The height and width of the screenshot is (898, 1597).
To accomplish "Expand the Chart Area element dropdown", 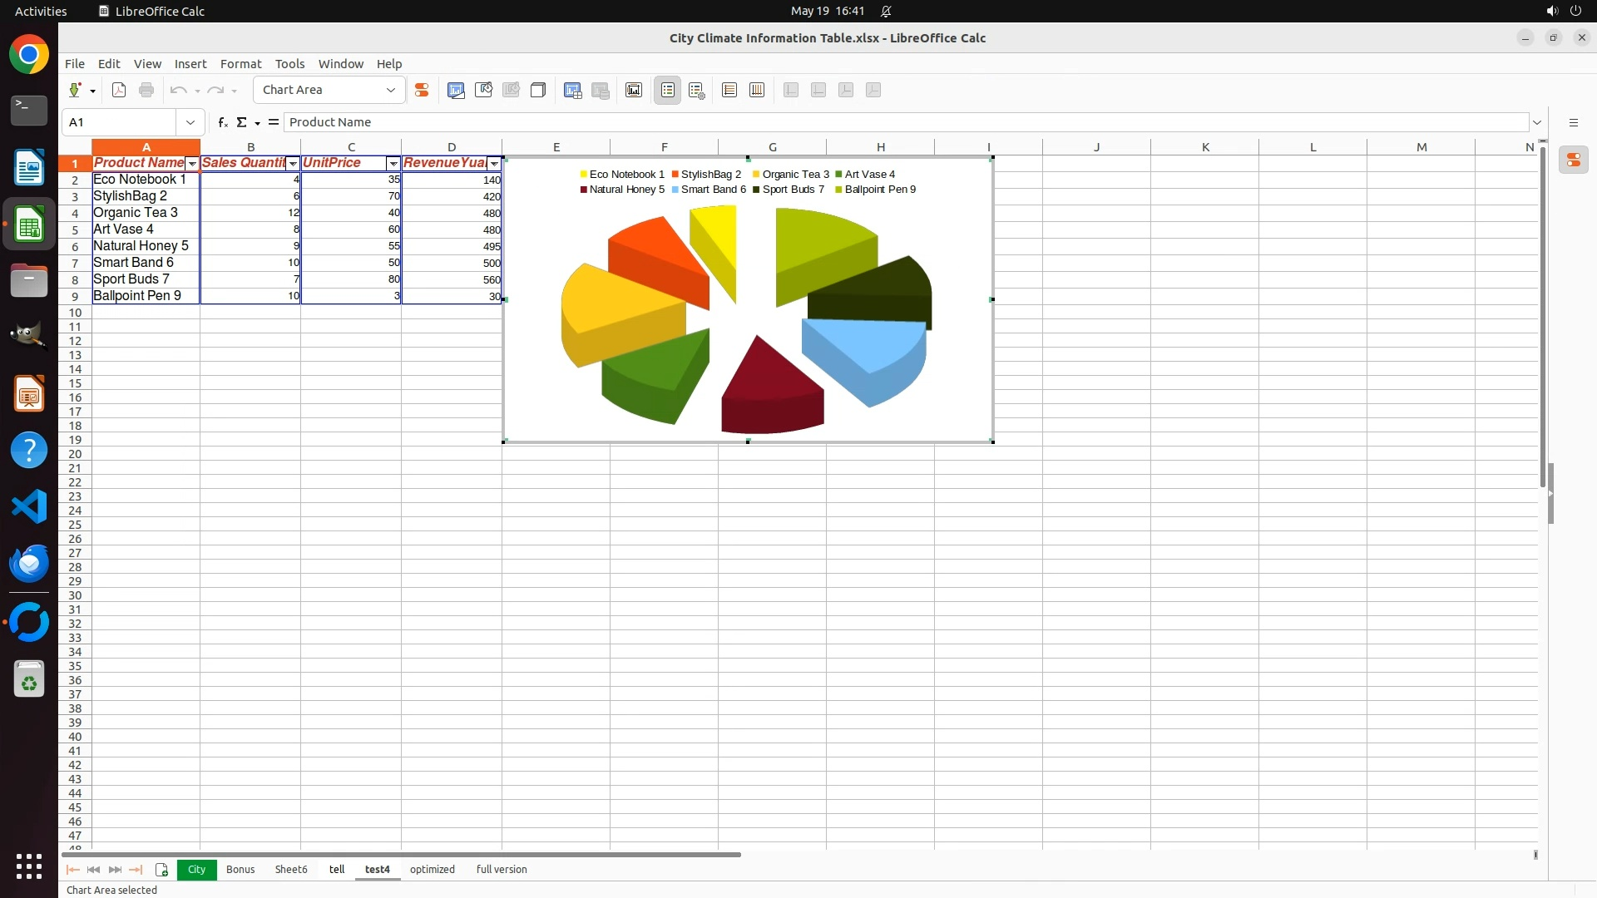I will point(390,90).
